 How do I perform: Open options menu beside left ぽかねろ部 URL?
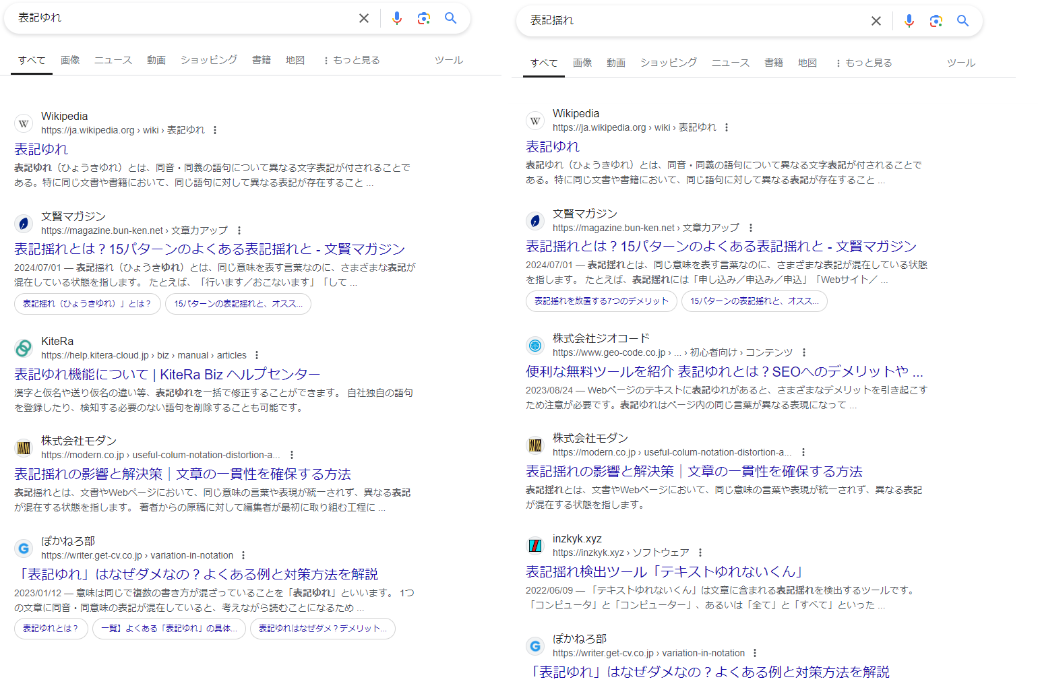(243, 555)
